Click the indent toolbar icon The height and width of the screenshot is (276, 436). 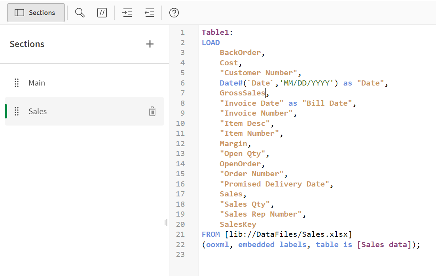coord(127,13)
